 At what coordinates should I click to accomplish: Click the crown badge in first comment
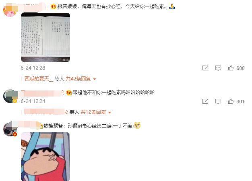54,6
